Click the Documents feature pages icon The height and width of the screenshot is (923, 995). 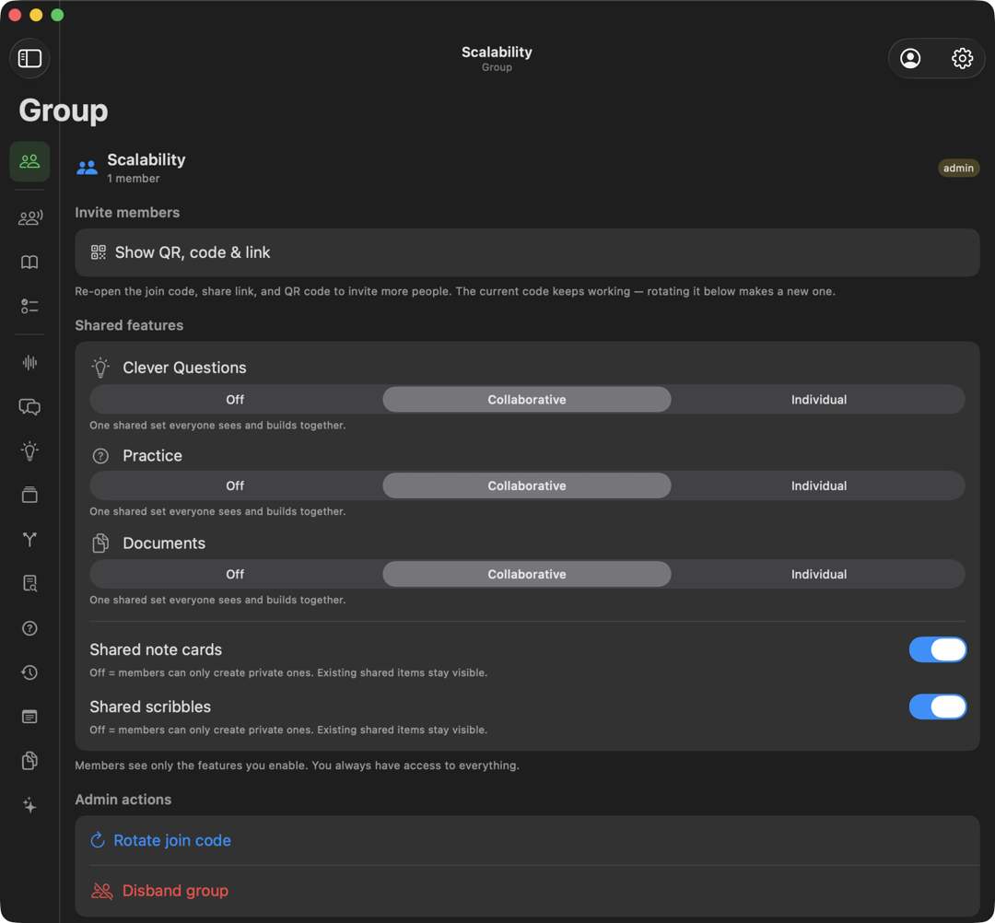tap(100, 543)
